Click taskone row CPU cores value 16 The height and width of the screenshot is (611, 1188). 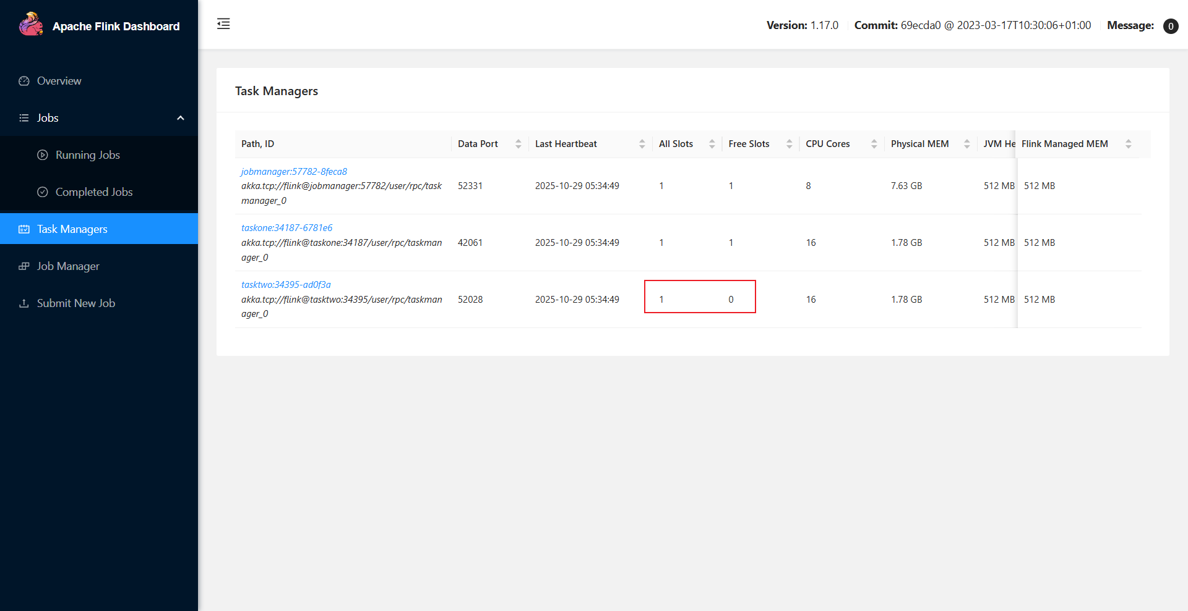[x=811, y=243]
